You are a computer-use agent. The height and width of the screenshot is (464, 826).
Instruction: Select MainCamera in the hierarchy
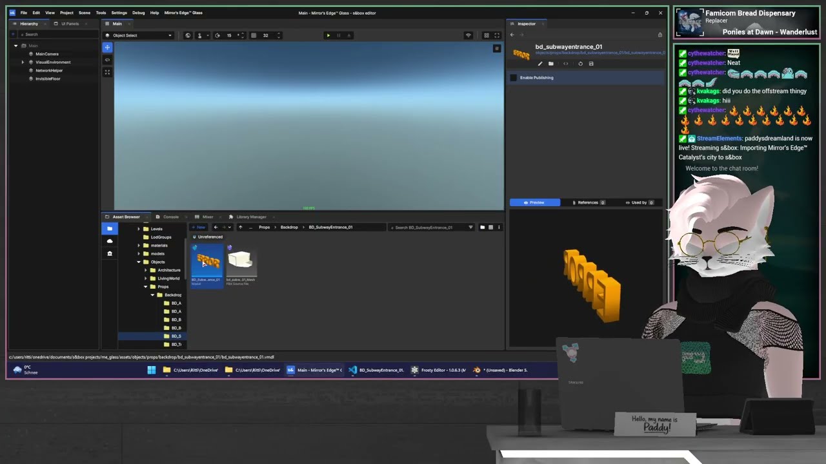coord(47,54)
